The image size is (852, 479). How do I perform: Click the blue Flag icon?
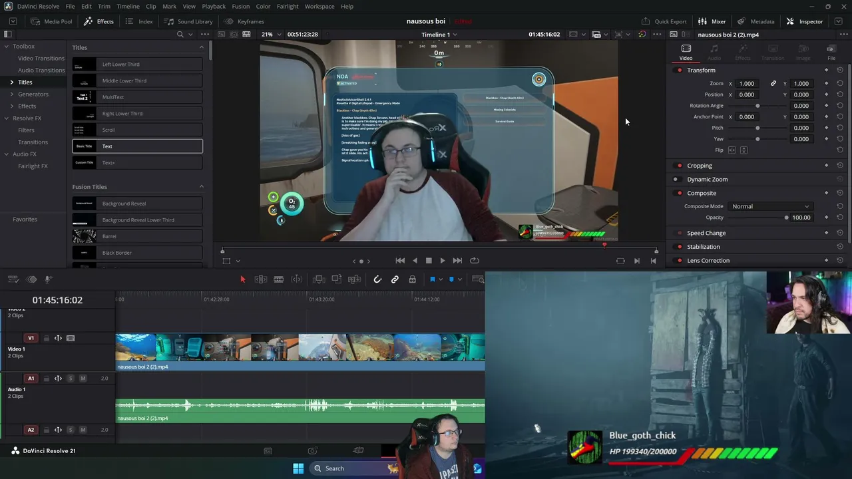point(432,279)
